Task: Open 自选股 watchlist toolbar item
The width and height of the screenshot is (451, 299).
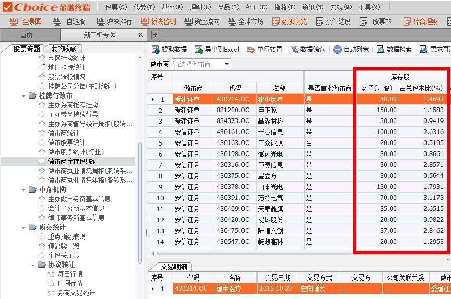Action: click(69, 21)
